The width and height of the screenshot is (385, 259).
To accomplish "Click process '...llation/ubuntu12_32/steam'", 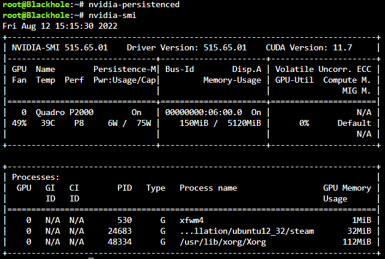I will click(x=247, y=231).
